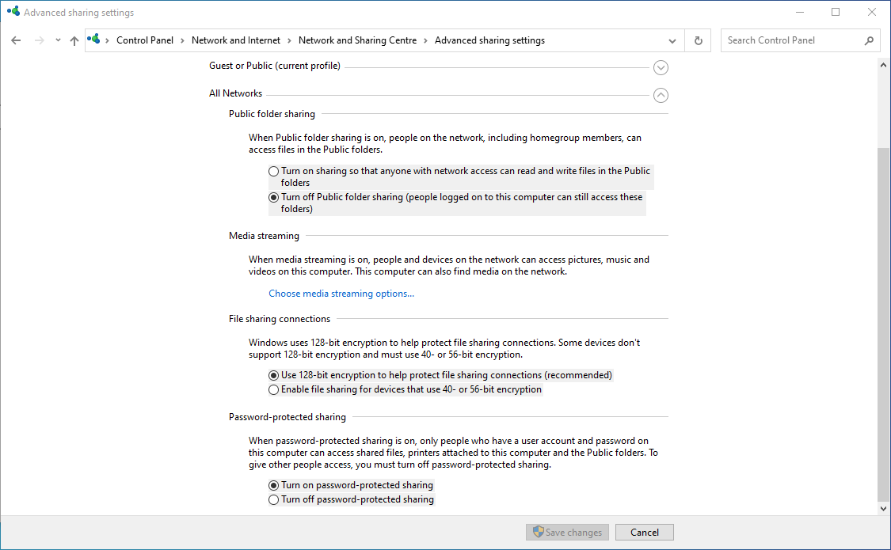Click the Control Panel icon in the address bar
The width and height of the screenshot is (891, 550).
(94, 39)
